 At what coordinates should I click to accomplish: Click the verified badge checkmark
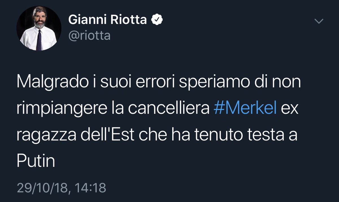tap(157, 20)
